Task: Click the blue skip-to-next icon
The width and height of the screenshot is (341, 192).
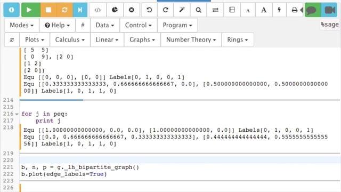Action: click(x=80, y=10)
